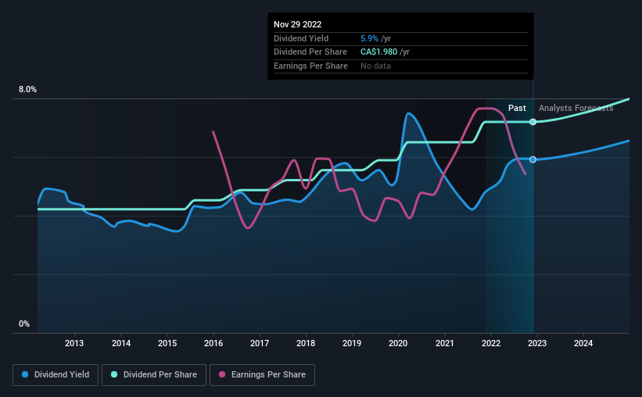Click the CA$1.980 dividend per share value
This screenshot has width=642, height=397.
[x=378, y=52]
